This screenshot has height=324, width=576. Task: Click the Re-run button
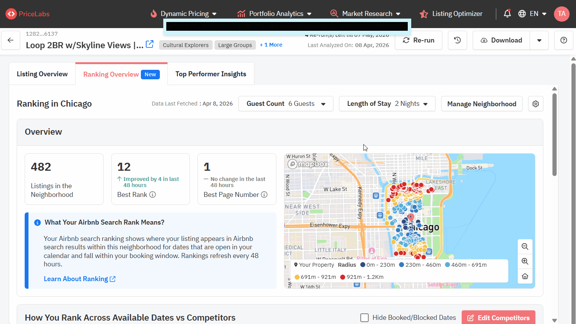tap(418, 40)
